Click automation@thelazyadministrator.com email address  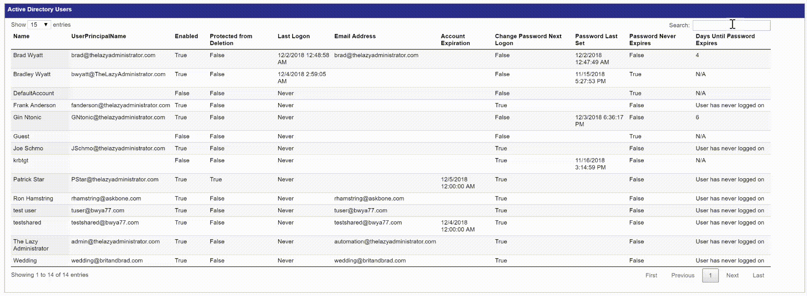coord(385,242)
